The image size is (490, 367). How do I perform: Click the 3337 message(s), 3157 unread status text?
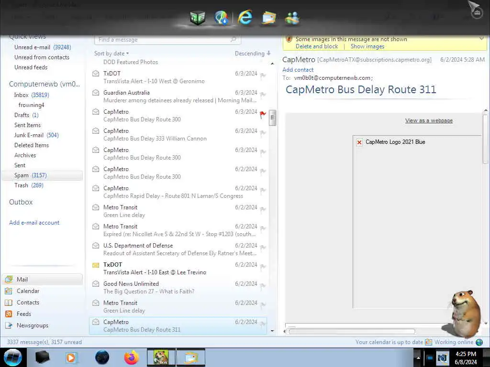pyautogui.click(x=45, y=342)
